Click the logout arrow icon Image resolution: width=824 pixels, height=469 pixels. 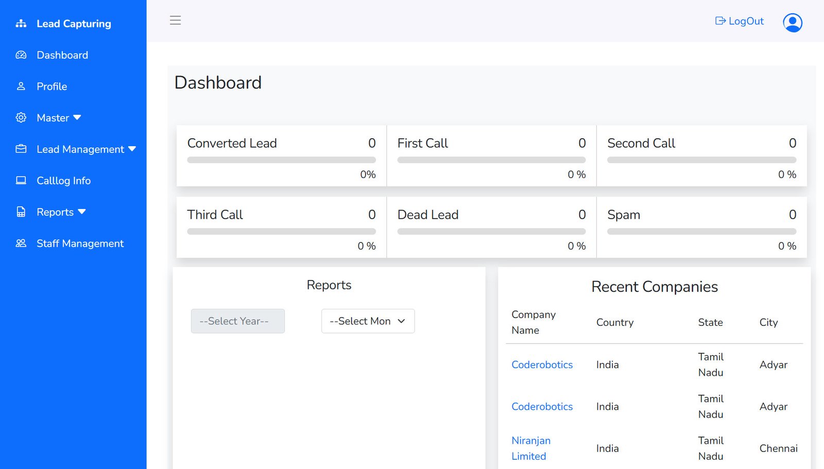[x=720, y=21]
